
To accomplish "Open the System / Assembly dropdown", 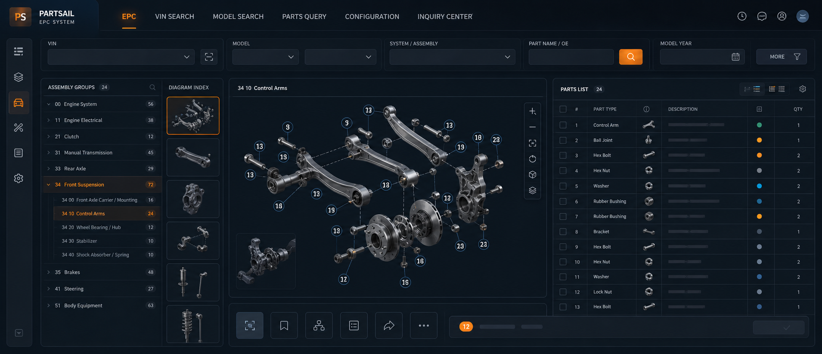I will click(452, 57).
